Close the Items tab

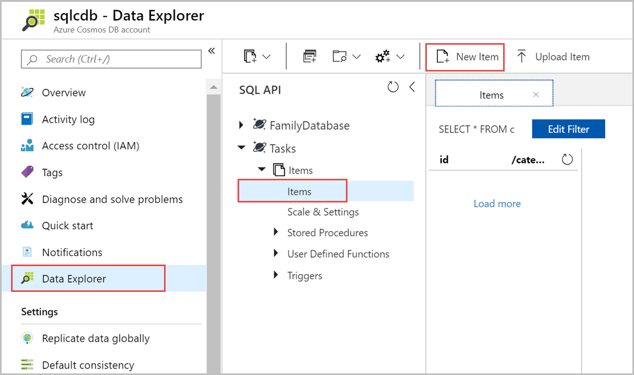point(536,95)
